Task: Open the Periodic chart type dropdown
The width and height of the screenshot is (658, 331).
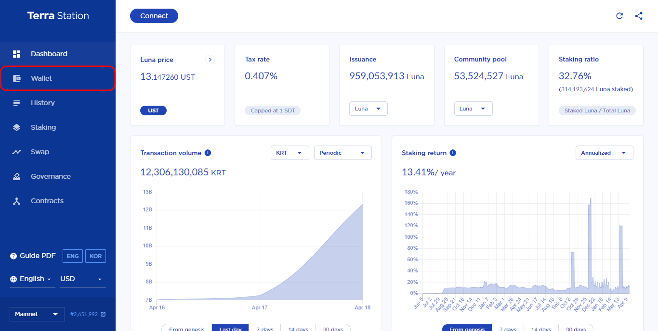Action: click(342, 153)
